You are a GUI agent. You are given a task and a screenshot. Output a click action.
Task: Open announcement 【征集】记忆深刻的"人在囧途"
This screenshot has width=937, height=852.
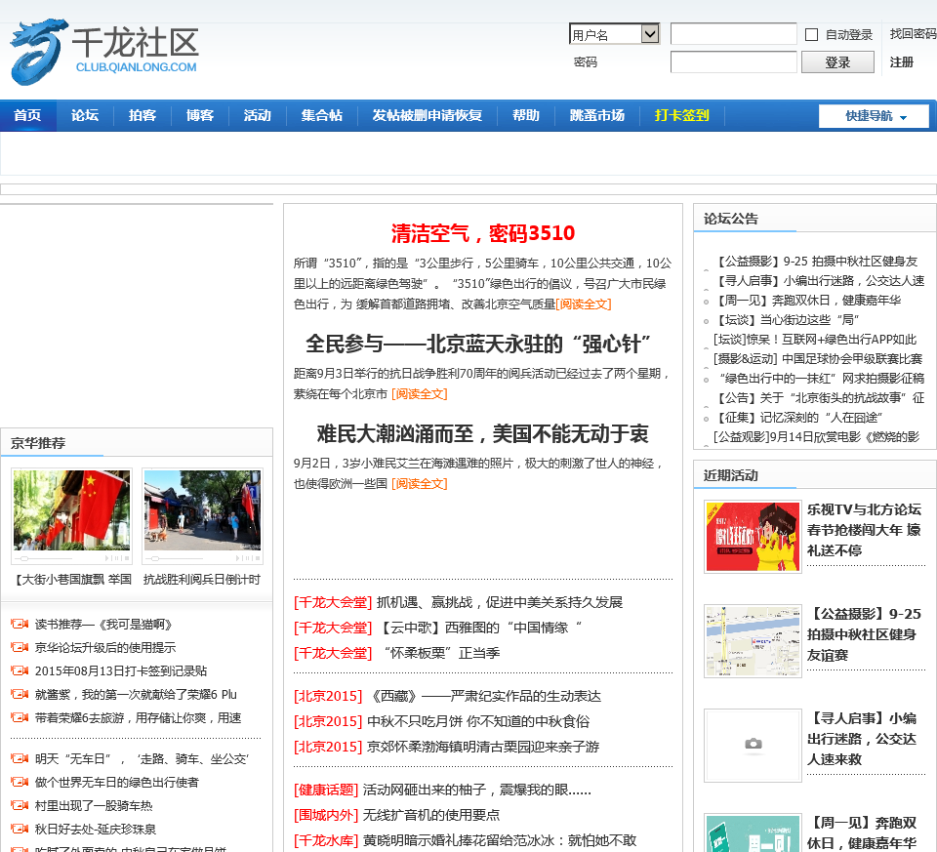click(798, 417)
